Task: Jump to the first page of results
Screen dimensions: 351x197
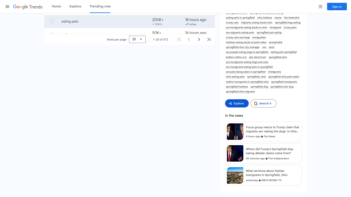Action: [x=179, y=39]
